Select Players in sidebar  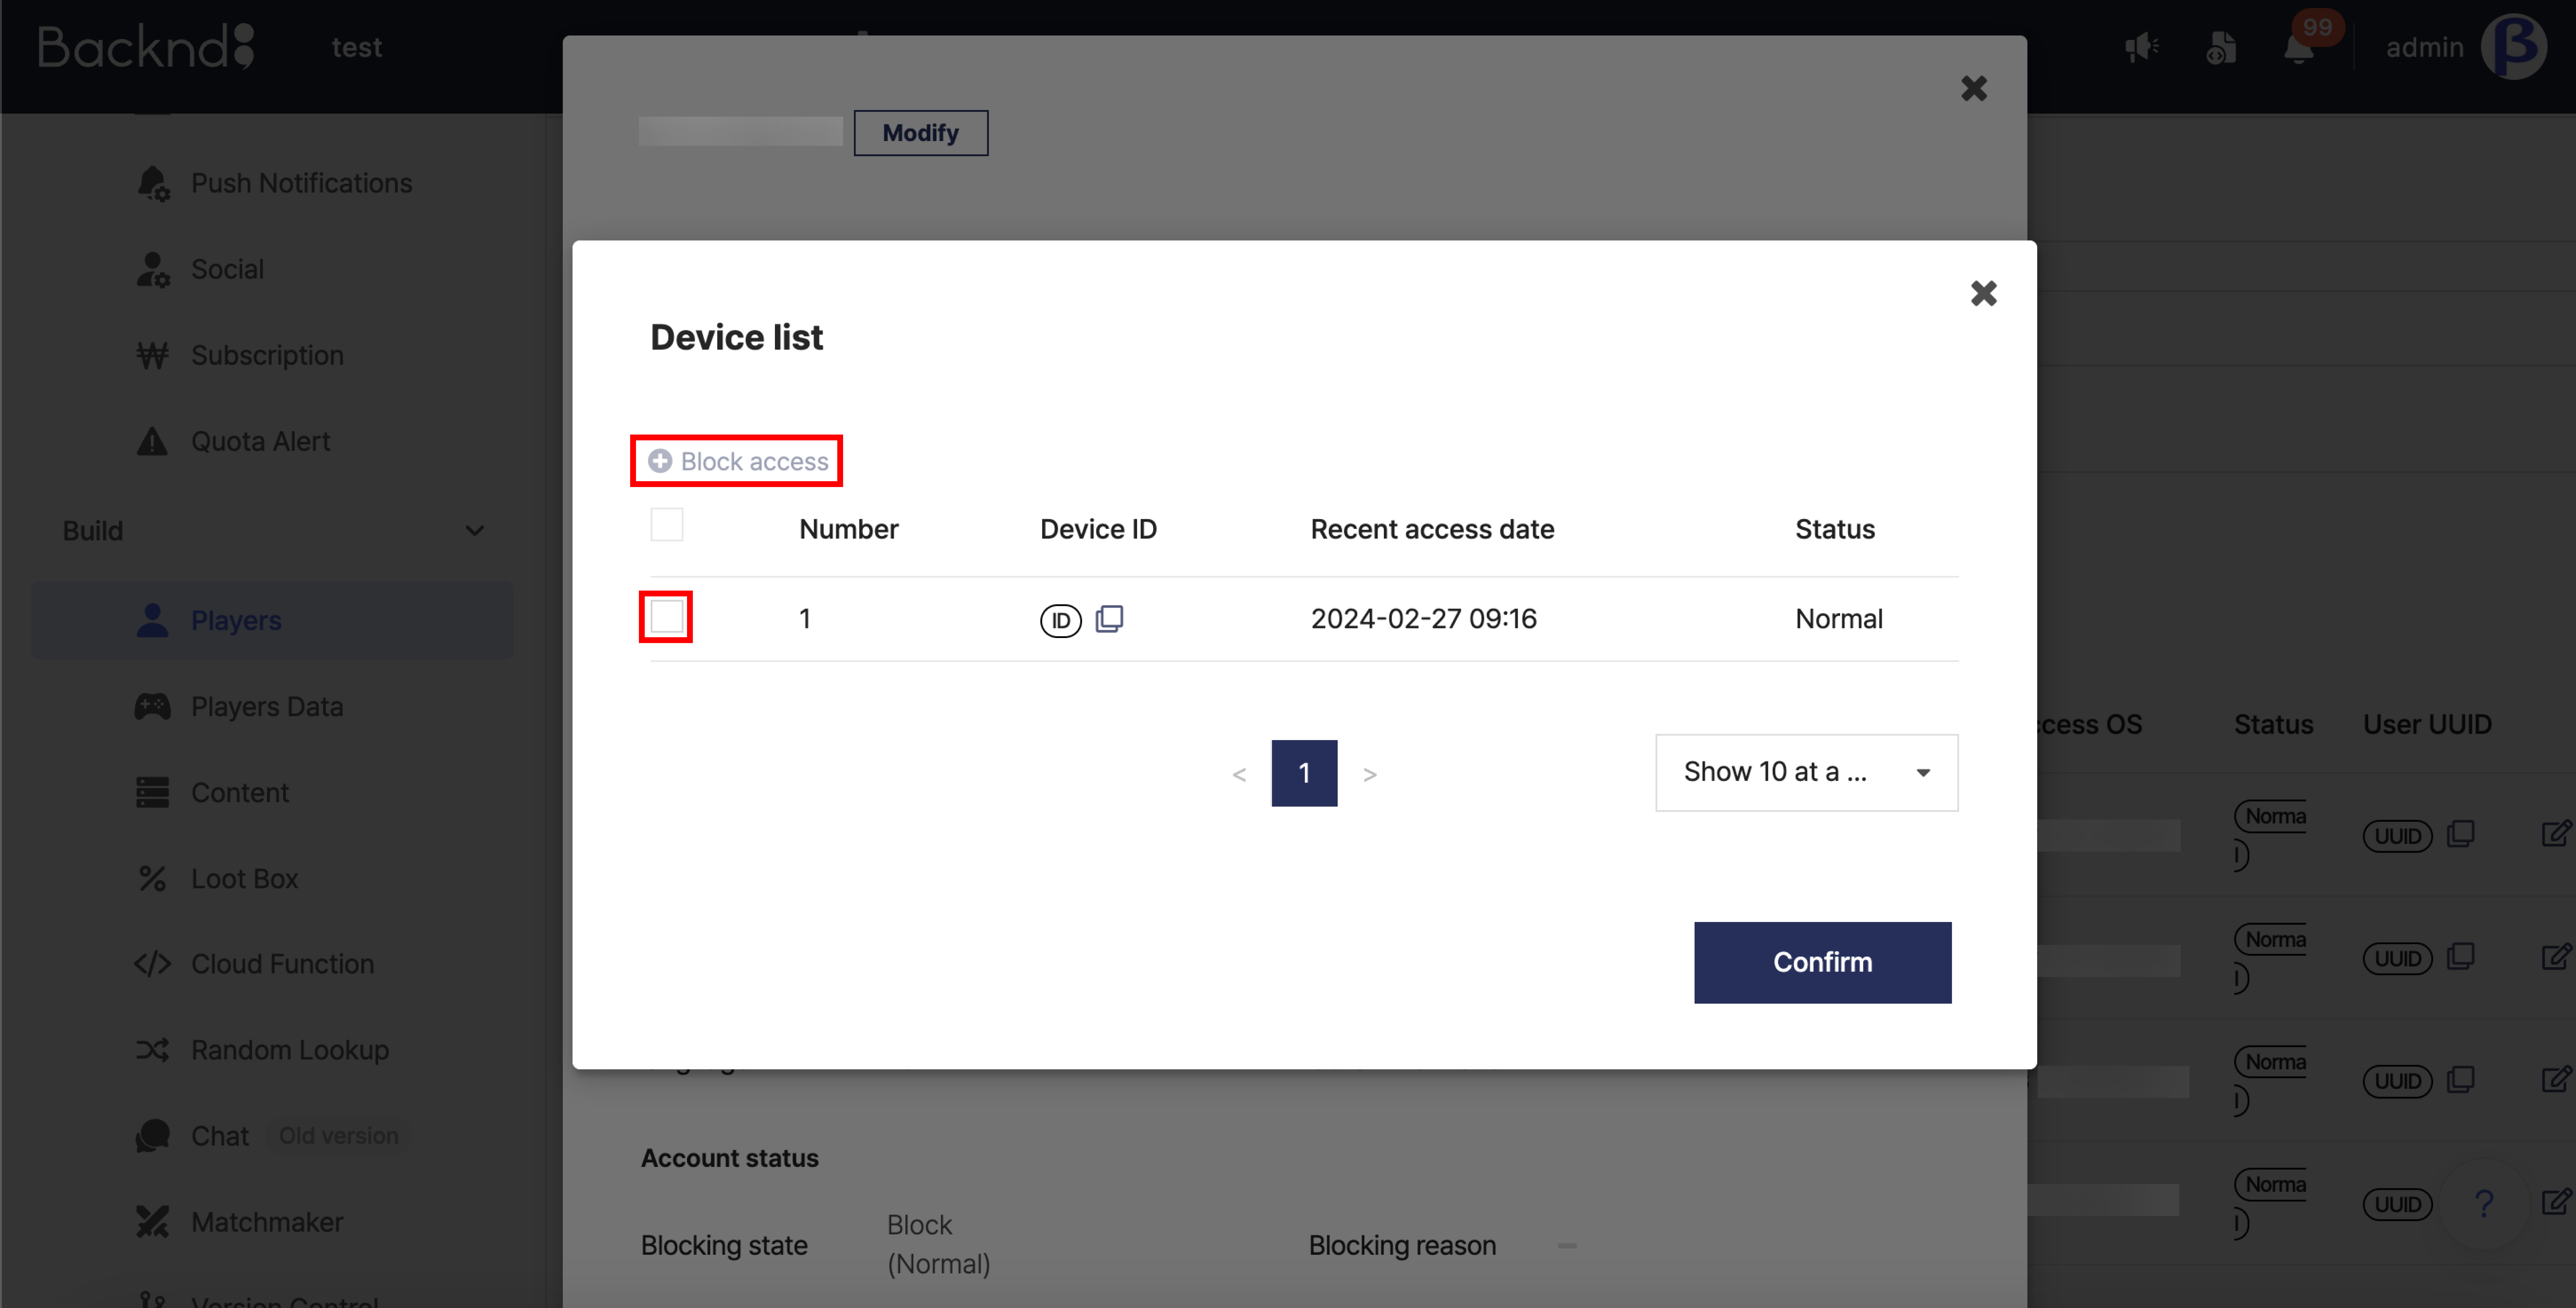272,620
